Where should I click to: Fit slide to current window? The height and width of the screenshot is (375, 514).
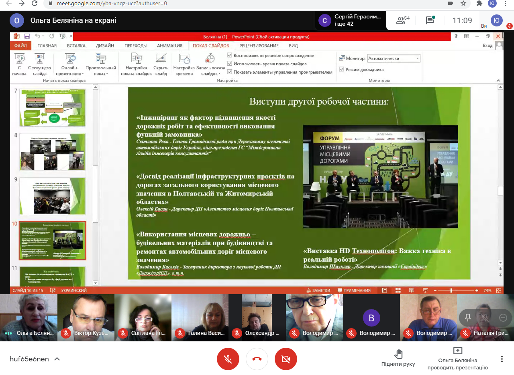point(499,290)
